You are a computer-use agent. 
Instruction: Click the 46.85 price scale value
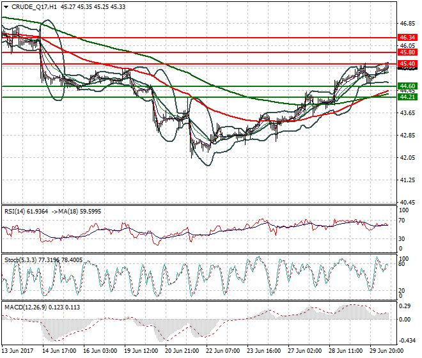407,24
